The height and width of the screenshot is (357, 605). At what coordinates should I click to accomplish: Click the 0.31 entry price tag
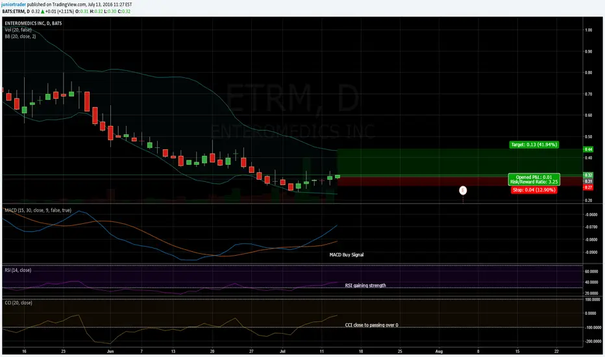[588, 181]
